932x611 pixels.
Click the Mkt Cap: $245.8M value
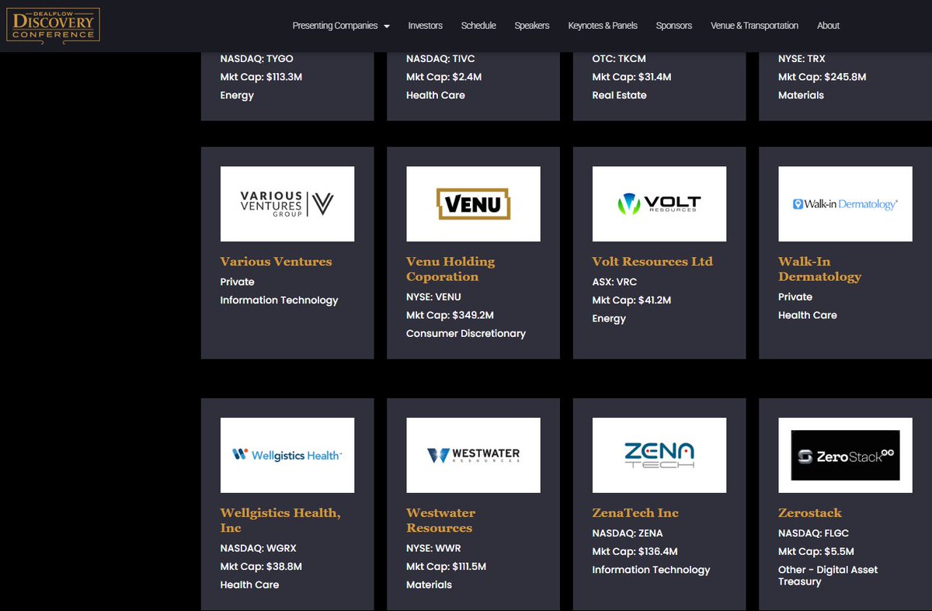pyautogui.click(x=822, y=77)
